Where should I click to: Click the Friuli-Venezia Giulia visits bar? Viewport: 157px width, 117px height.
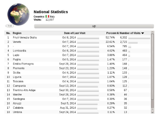pos(139,38)
